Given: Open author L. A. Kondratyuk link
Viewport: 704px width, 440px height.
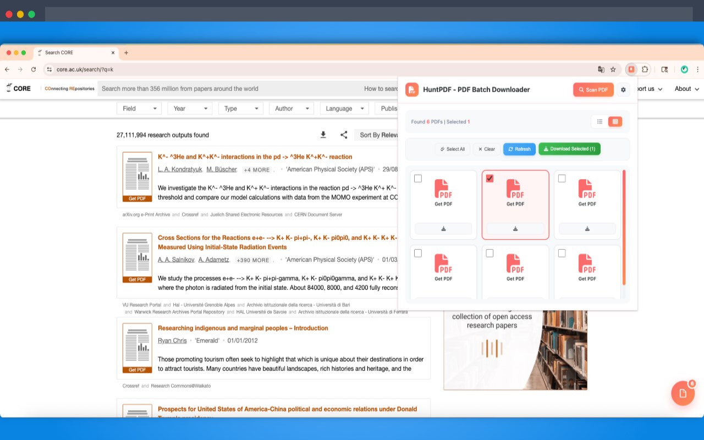Looking at the screenshot, I should pyautogui.click(x=180, y=169).
